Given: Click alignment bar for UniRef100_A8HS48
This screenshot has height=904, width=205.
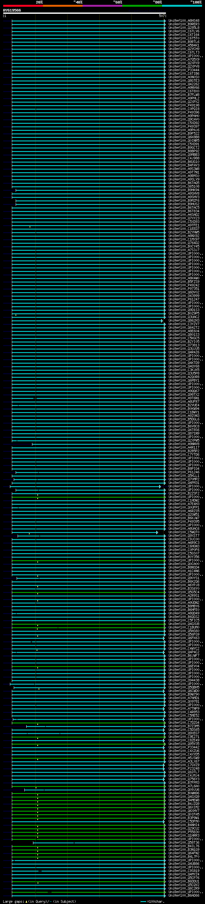Looking at the screenshot, I should [88, 21].
